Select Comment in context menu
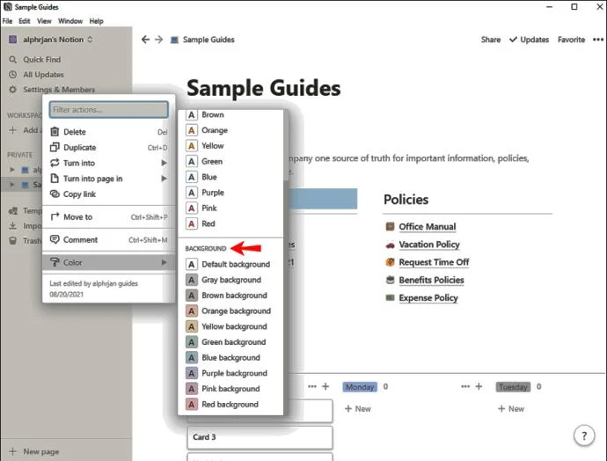The height and width of the screenshot is (461, 607). point(109,239)
